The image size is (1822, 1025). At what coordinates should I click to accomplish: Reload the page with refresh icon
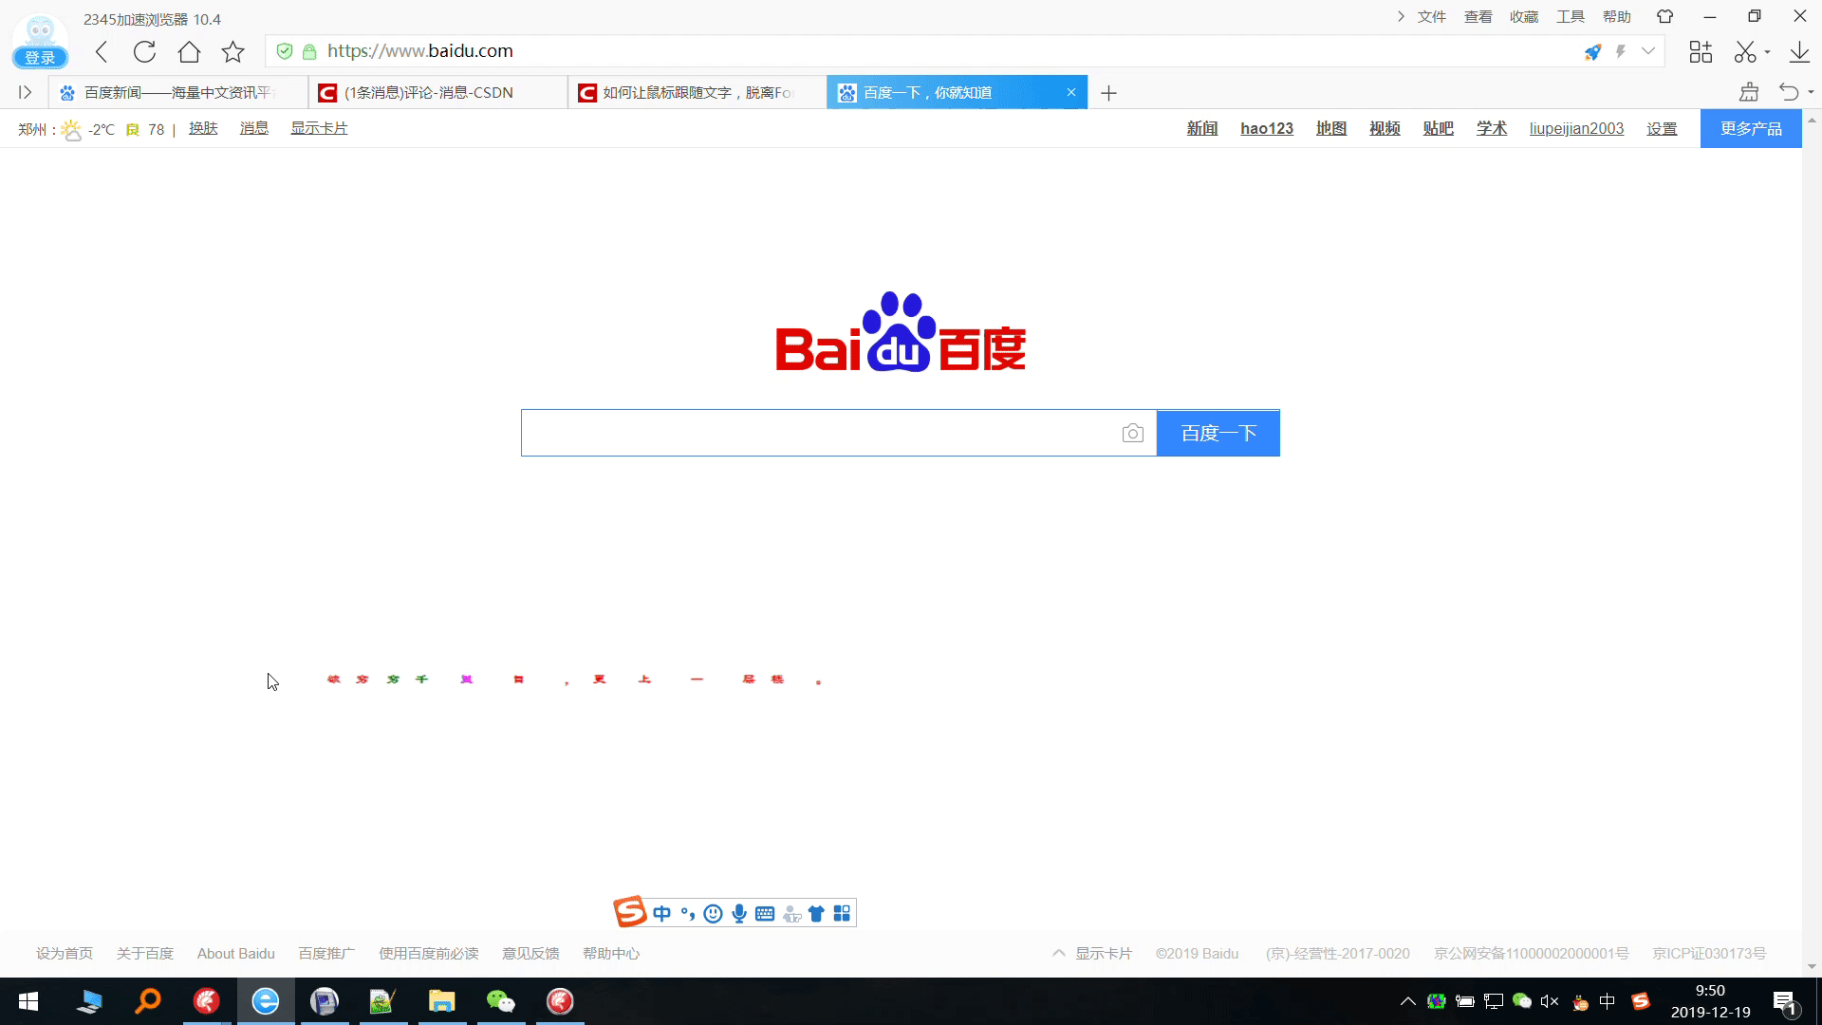tap(144, 51)
